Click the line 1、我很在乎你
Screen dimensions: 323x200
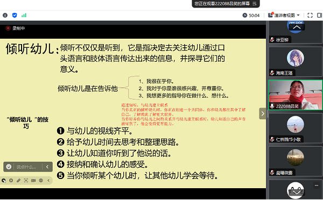pos(157,81)
